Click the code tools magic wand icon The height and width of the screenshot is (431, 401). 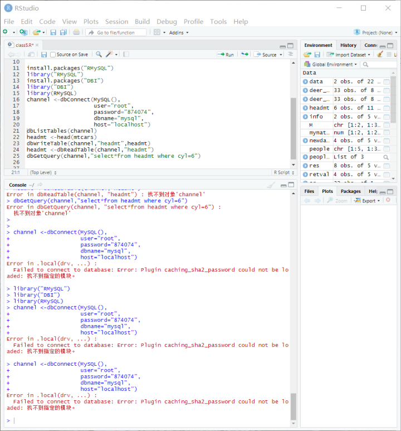coord(110,55)
